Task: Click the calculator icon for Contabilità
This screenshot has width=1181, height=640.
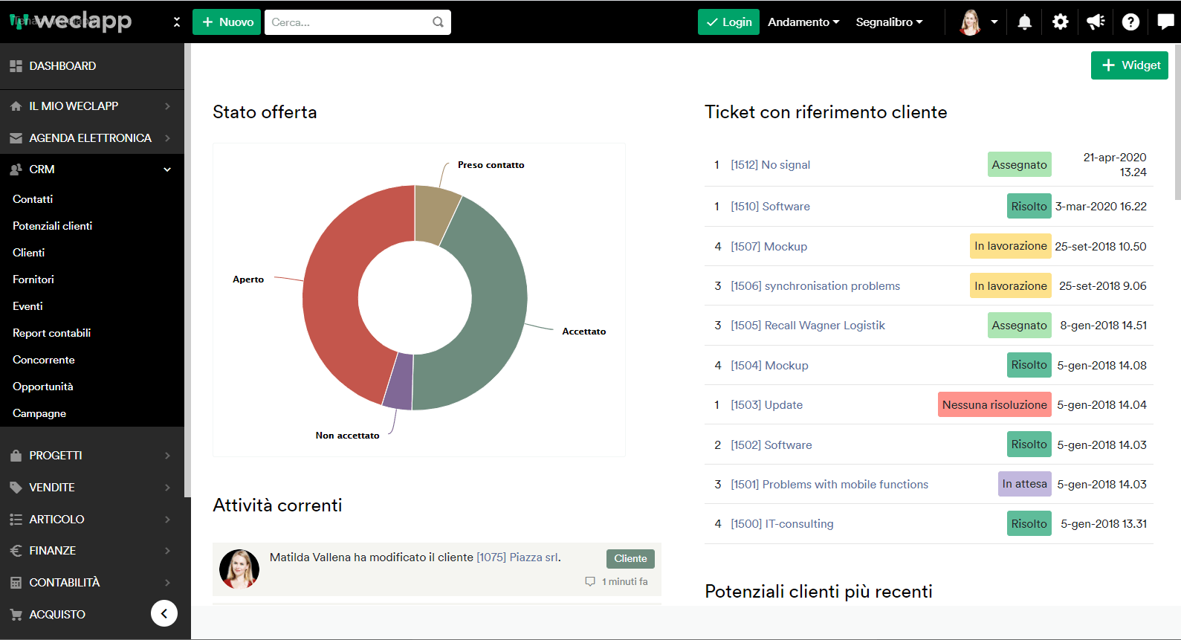Action: (16, 583)
